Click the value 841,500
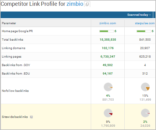Image resolution: width=156 pixels, height=130 pixels. point(145,40)
